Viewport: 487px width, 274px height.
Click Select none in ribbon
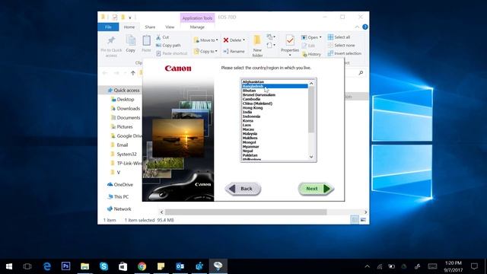tap(341, 46)
